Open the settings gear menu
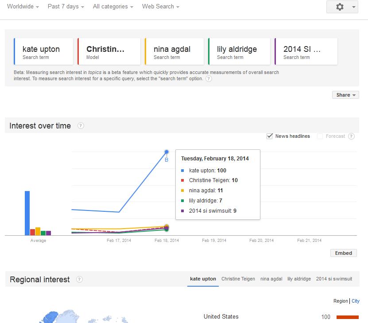Screen dimensions: 368x323 click(342, 7)
